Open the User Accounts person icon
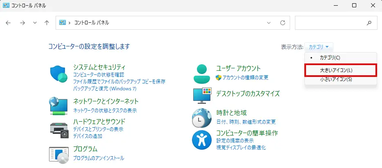Image resolution: width=382 pixels, height=168 pixels. (202, 74)
